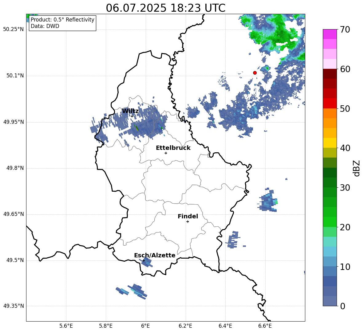Click the 5.8°E longitude label
This screenshot has height=332, width=364.
point(106,326)
